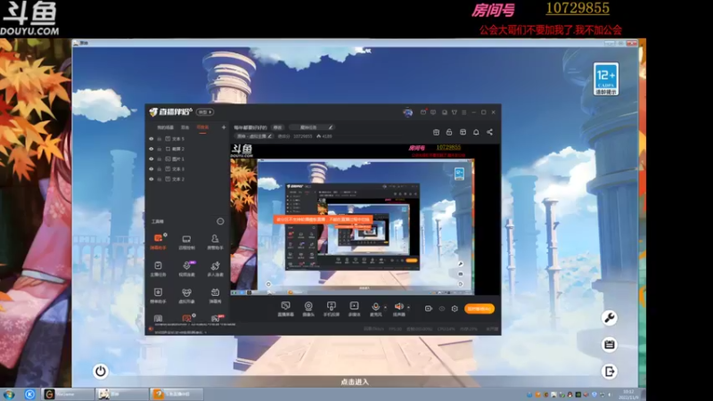Open the bell notifications icon
Viewport: 713px width, 401px height.
pyautogui.click(x=476, y=132)
